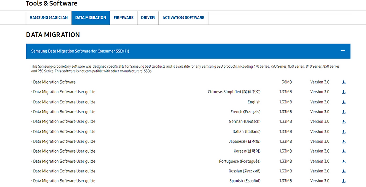Click the 'DATA MIGRATION' section heading
Image resolution: width=366 pixels, height=187 pixels.
tap(53, 35)
